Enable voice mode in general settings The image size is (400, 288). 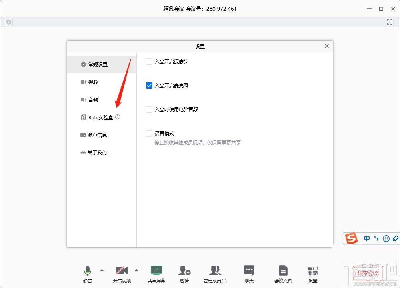click(x=149, y=133)
